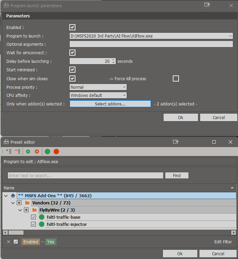Viewport: 238px width, 259px height.
Task: Sort by the Name column header
Action: (119, 188)
